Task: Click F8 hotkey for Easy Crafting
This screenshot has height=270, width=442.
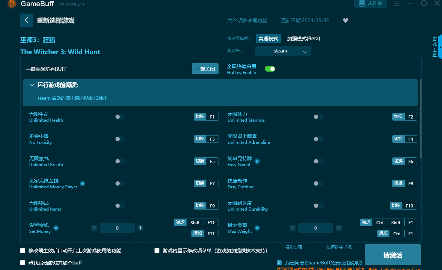Action: coord(404,183)
